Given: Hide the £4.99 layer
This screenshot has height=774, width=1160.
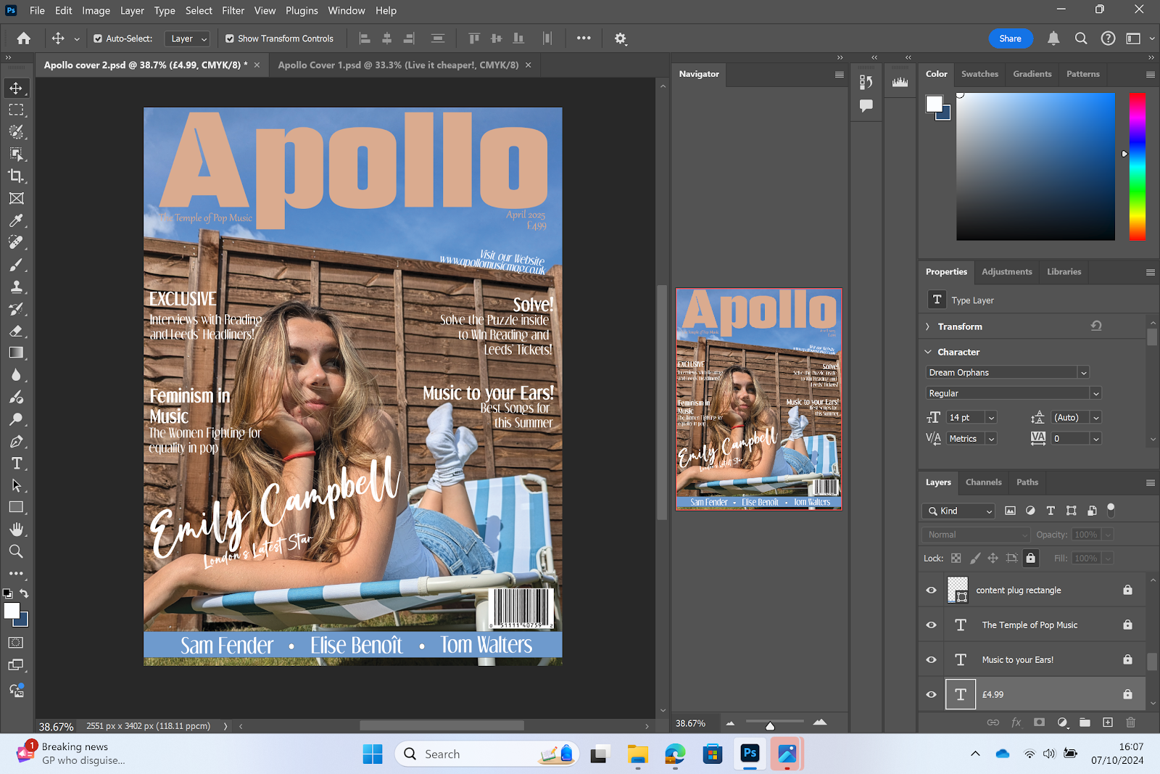Looking at the screenshot, I should pos(932,694).
